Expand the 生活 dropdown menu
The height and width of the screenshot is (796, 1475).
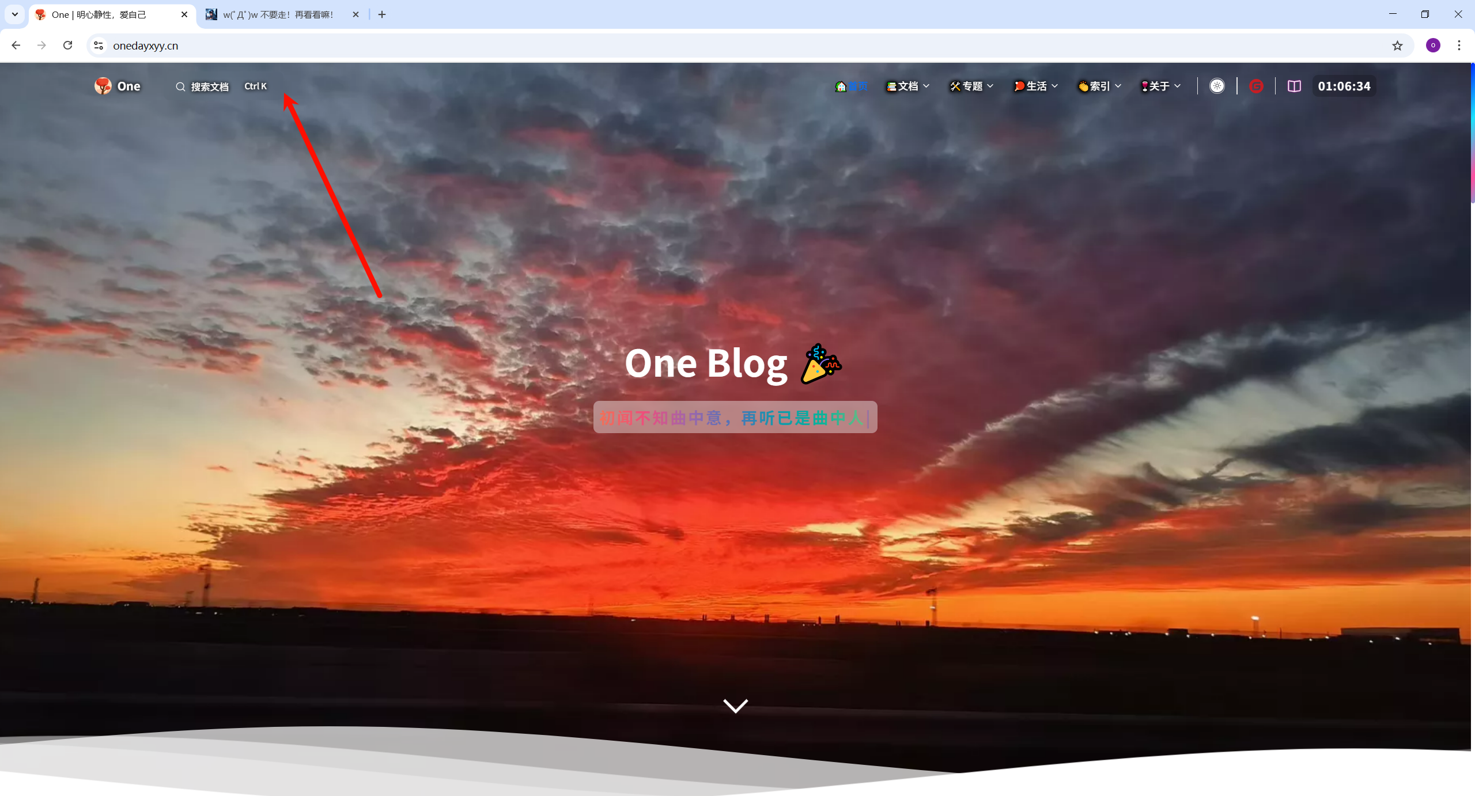pyautogui.click(x=1036, y=86)
